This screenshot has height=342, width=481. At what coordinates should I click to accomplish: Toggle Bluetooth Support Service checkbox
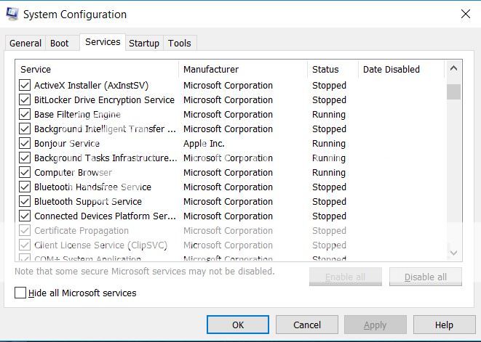[x=25, y=201]
